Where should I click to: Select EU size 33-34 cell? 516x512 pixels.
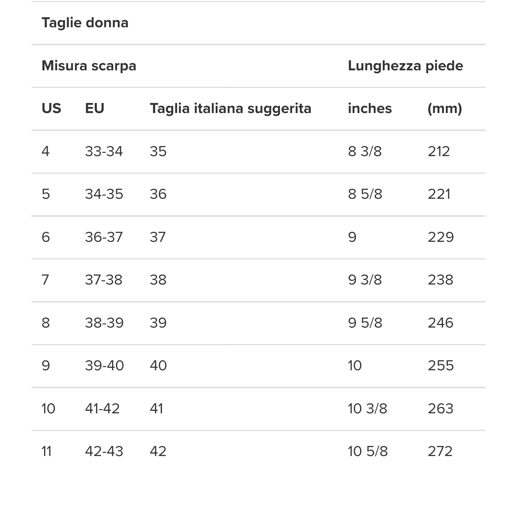tap(104, 151)
